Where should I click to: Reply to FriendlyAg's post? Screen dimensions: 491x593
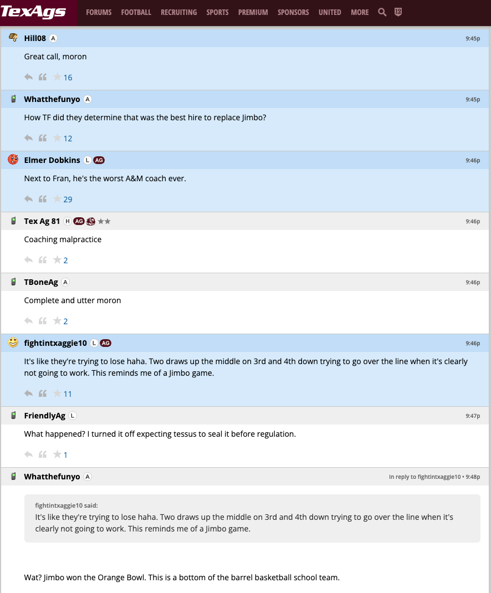click(29, 454)
